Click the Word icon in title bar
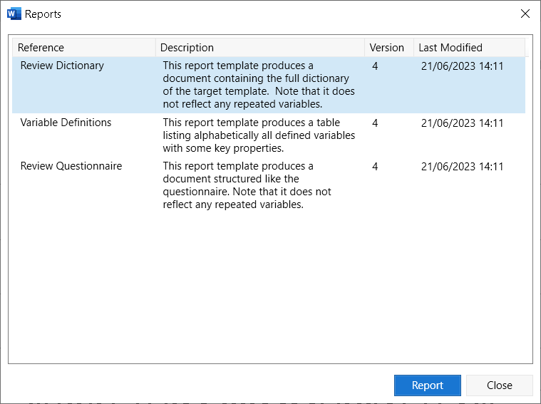 pyautogui.click(x=14, y=14)
